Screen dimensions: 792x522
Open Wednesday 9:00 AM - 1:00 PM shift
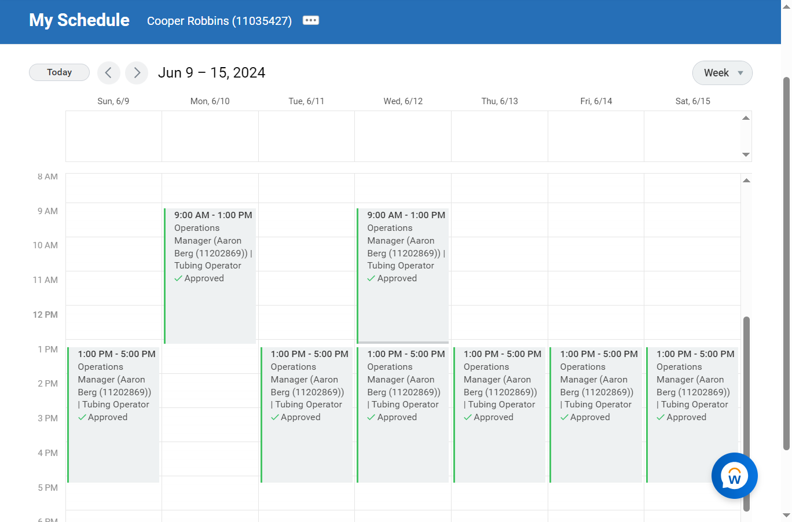(x=403, y=275)
